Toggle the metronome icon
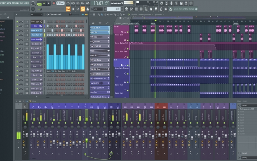Image resolution: width=257 pixels, height=161 pixels. (68, 3)
